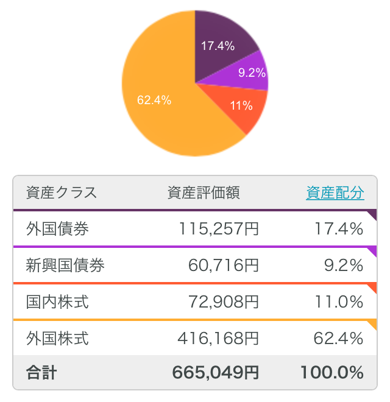
Task: Click the 国内株式 asset class label
Action: (x=57, y=301)
